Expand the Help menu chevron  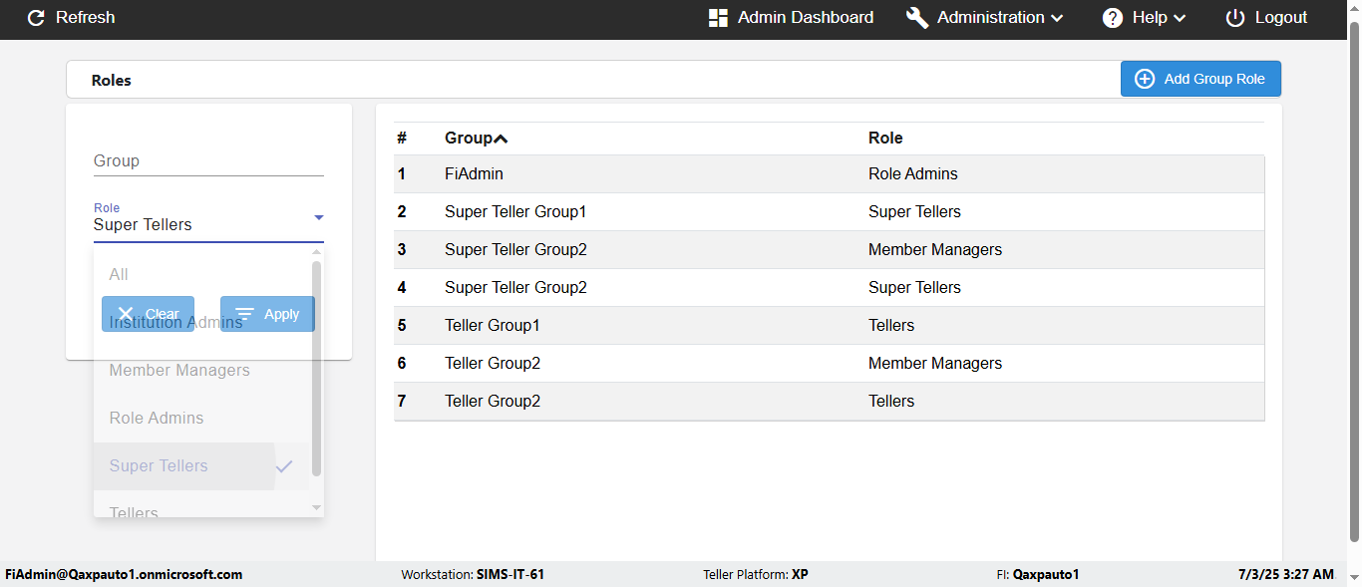1180,18
